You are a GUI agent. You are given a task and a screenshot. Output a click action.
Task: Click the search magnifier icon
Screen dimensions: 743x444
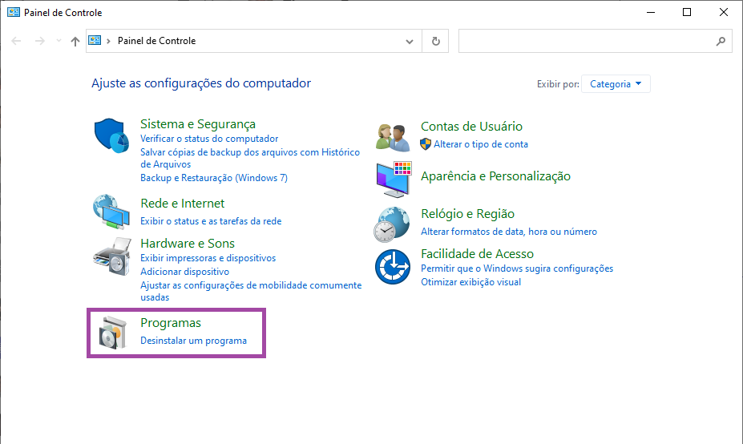[x=721, y=41]
